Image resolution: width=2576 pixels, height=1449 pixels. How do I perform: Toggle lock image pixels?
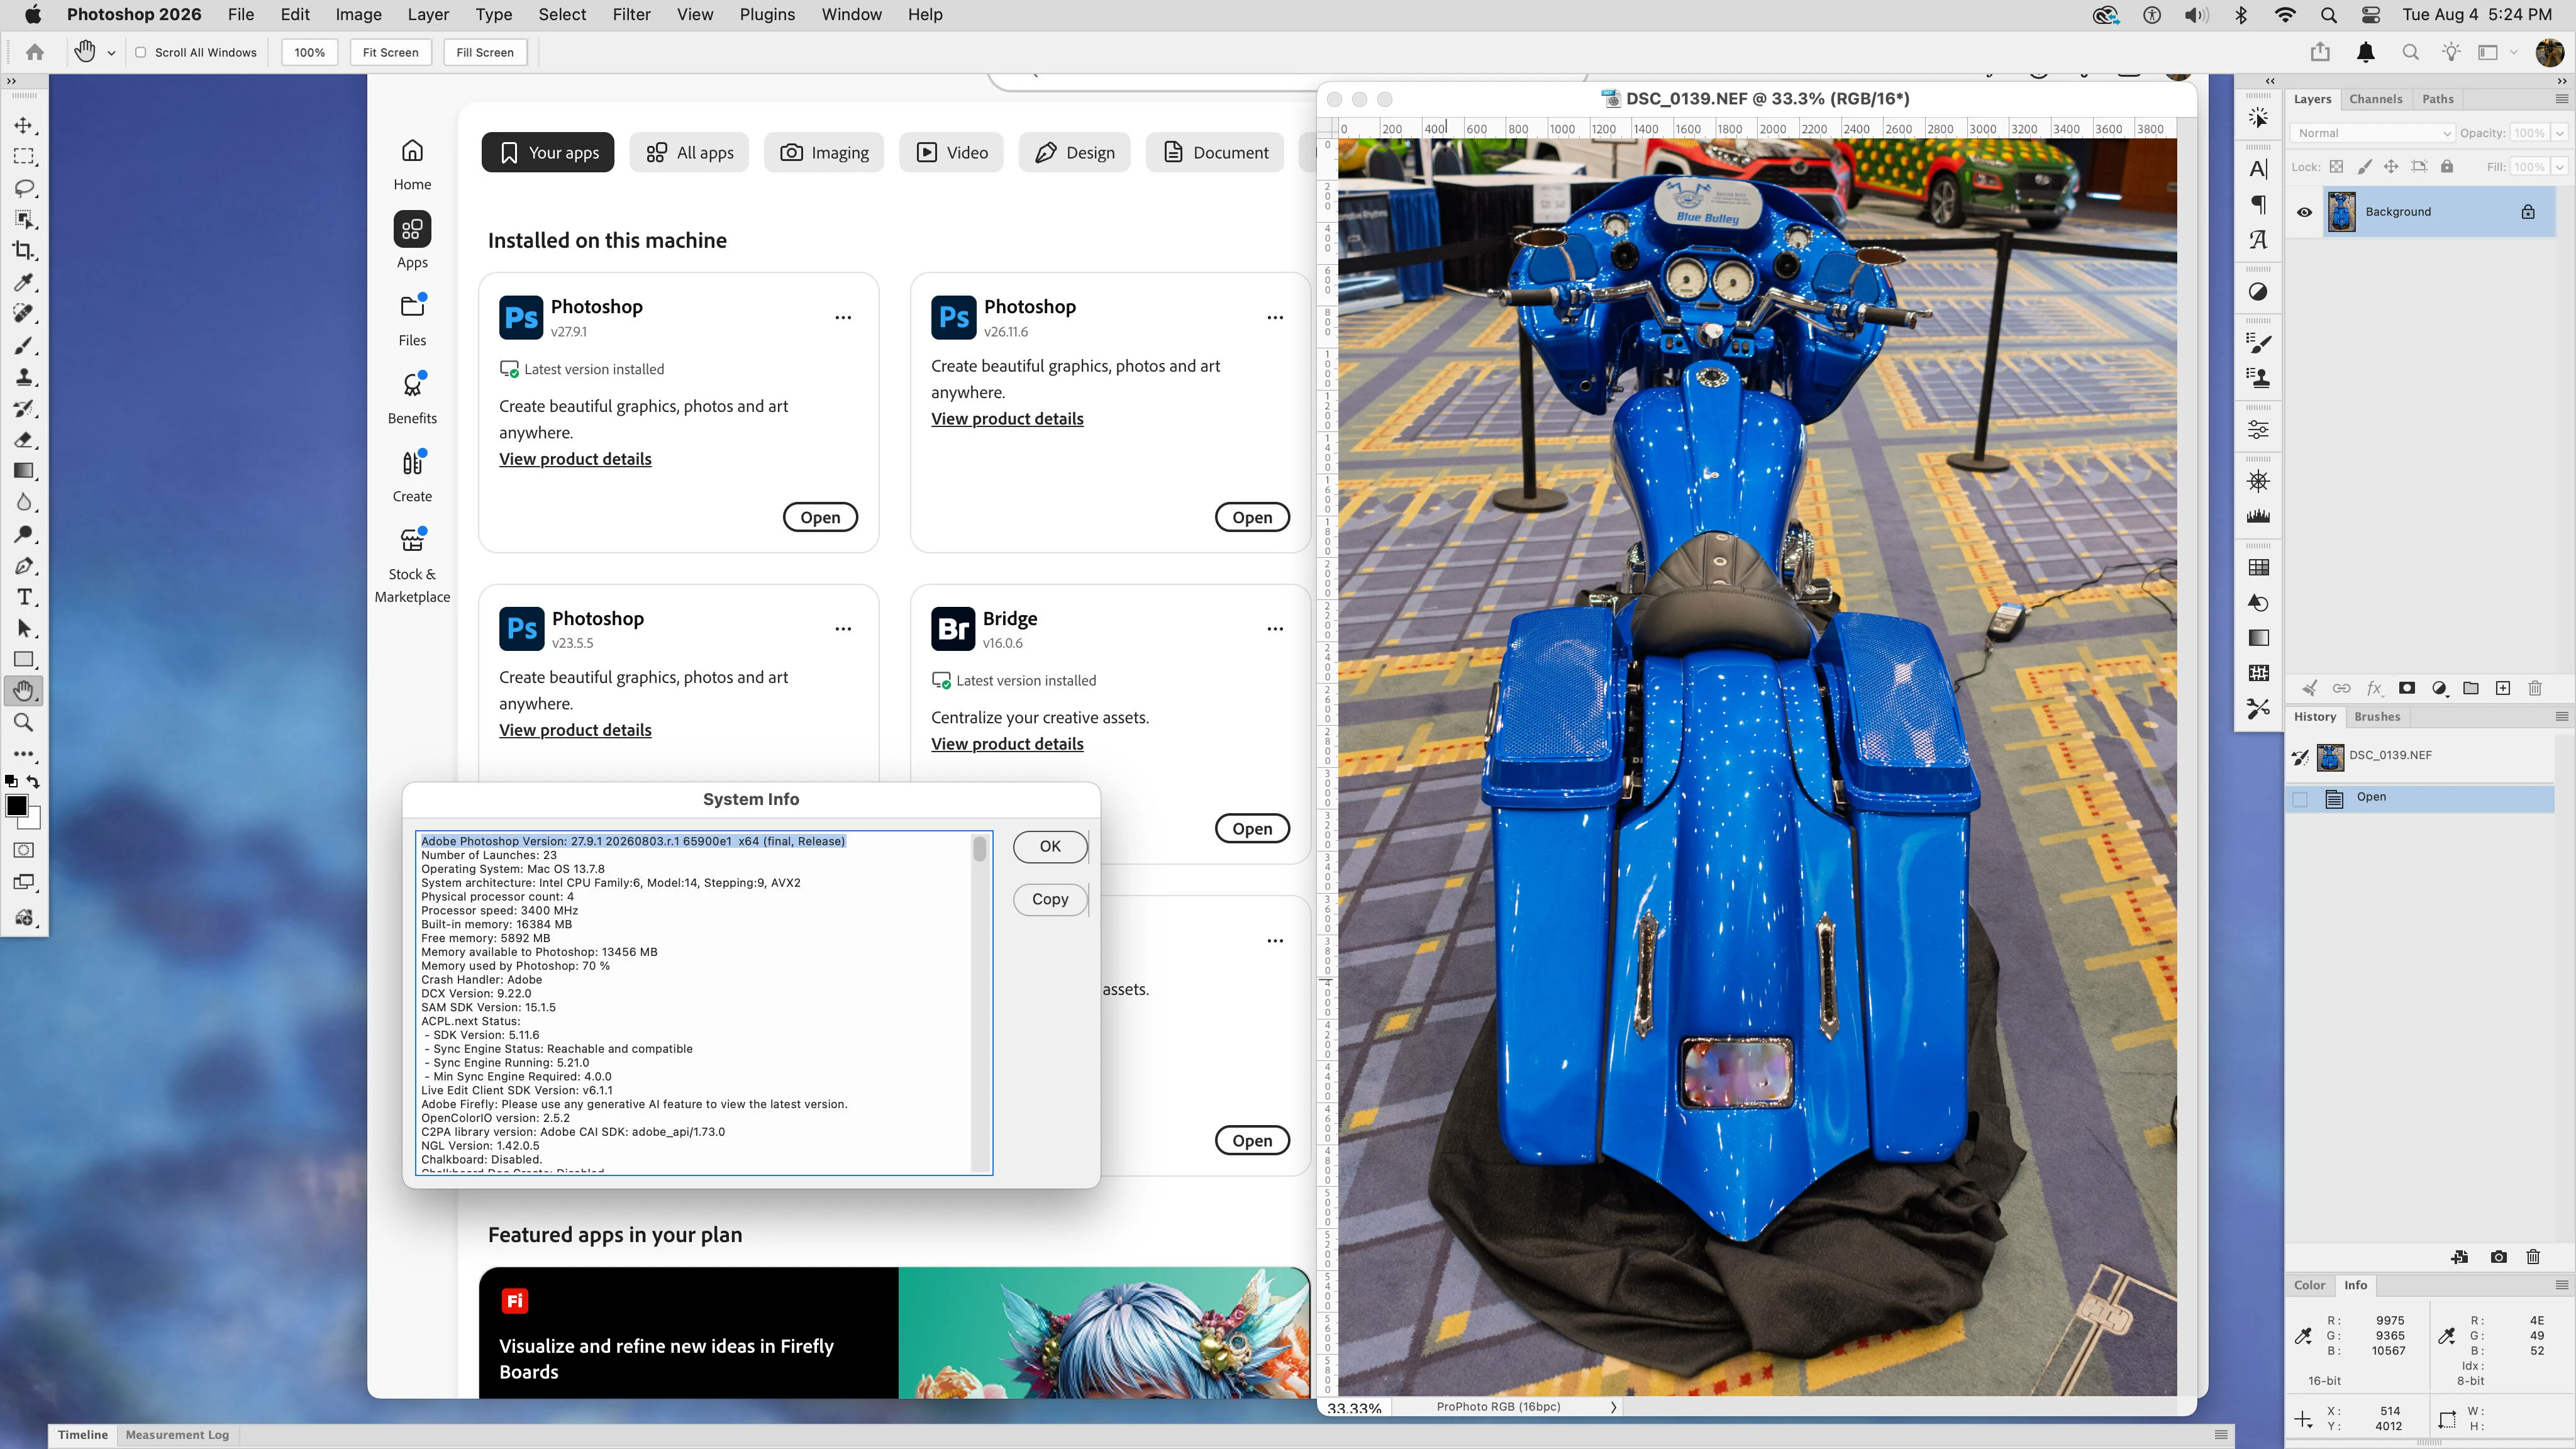(2364, 167)
